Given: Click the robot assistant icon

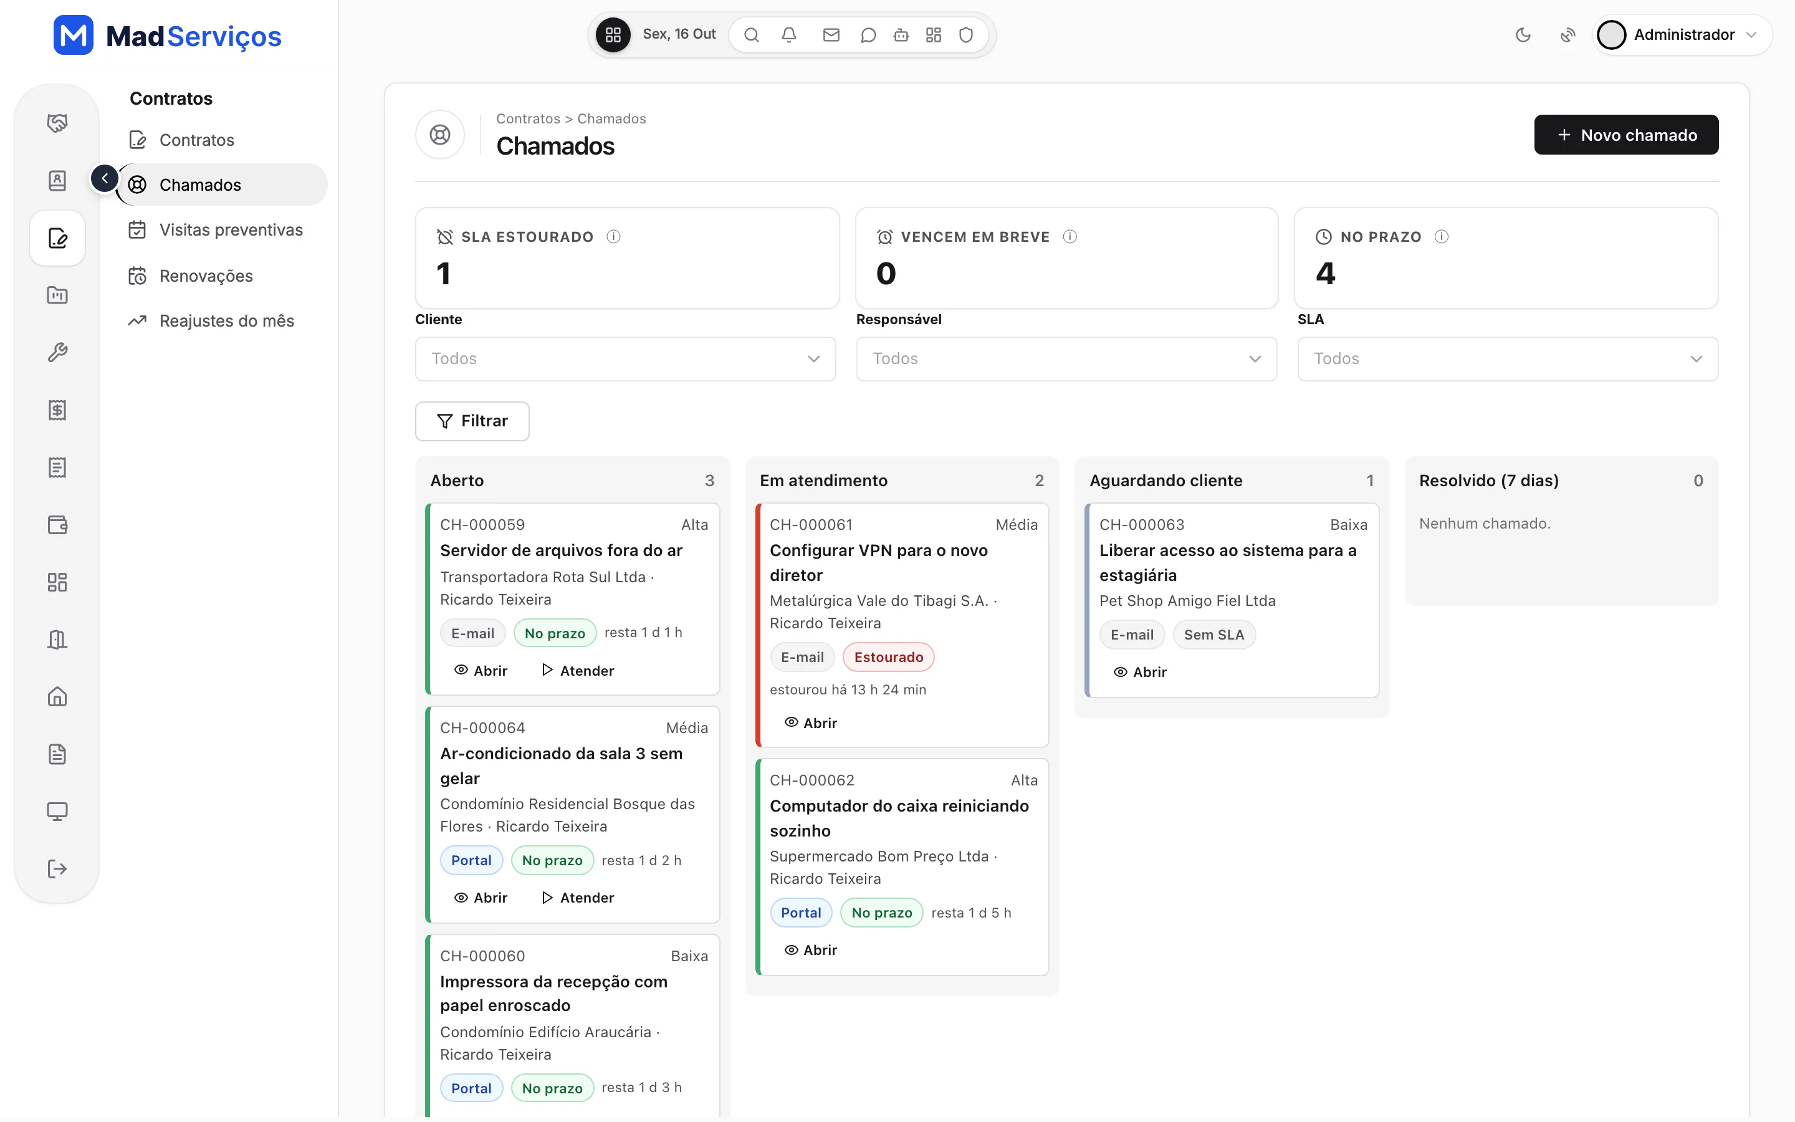Looking at the screenshot, I should 901,35.
